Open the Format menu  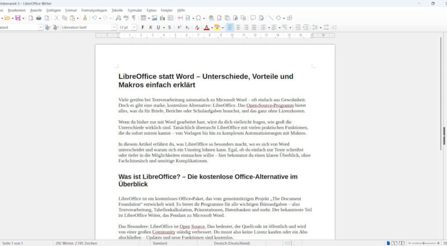71,10
